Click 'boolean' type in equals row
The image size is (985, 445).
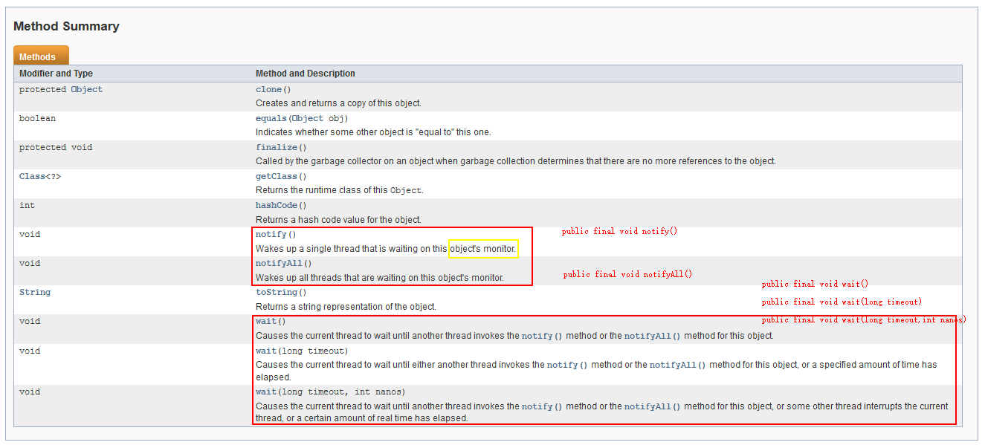click(x=37, y=118)
